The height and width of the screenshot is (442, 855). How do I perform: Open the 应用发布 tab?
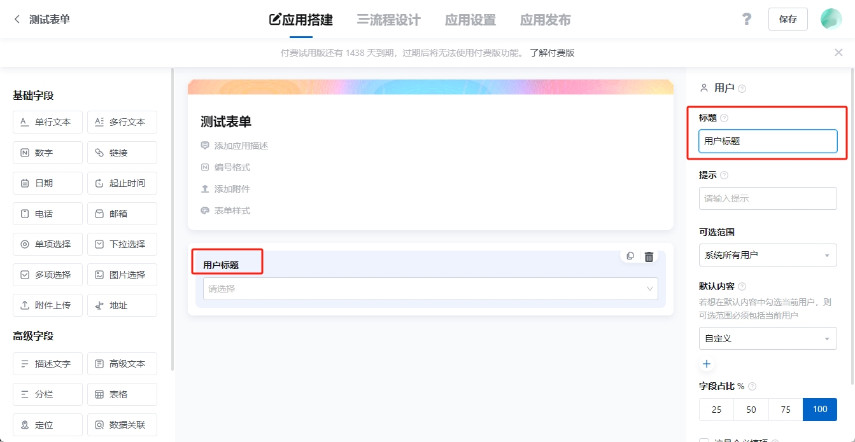[x=545, y=20]
